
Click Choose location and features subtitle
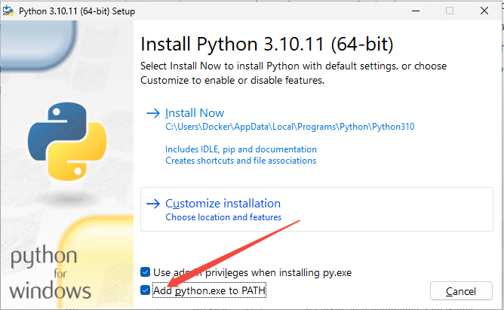click(x=223, y=217)
